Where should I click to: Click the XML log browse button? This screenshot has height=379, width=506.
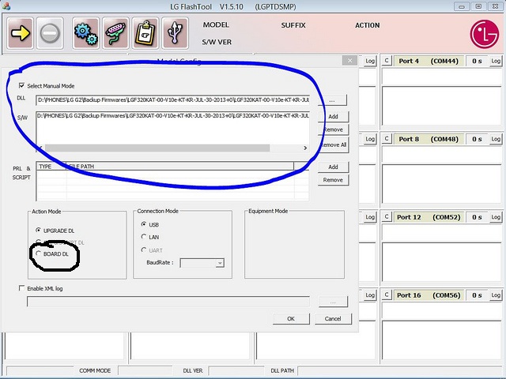point(333,302)
